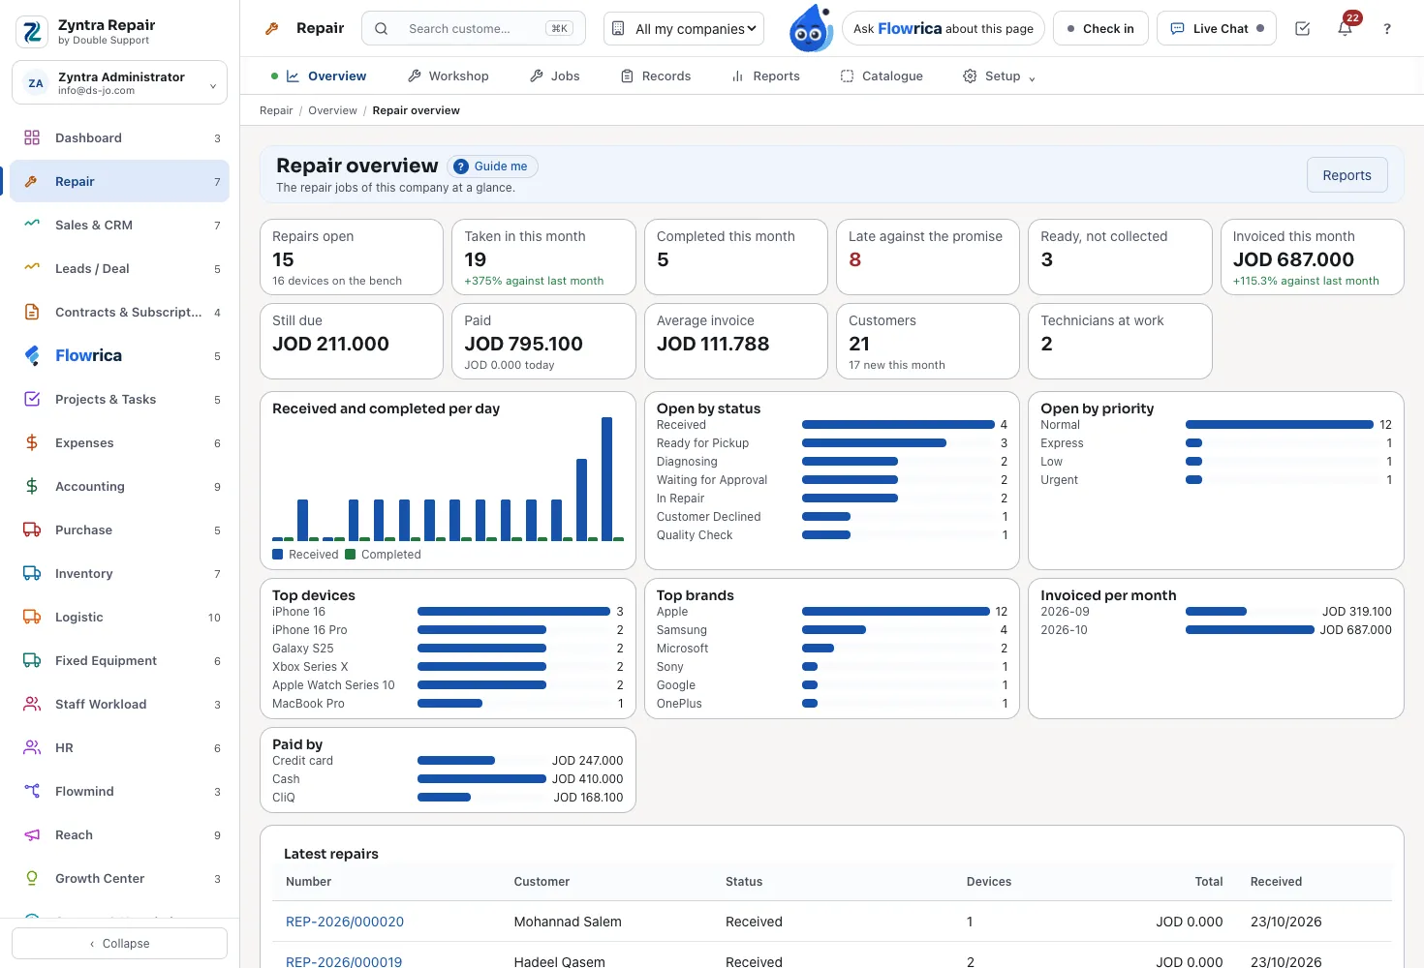
Task: Click the Reports button in overview header
Action: coord(1347,175)
